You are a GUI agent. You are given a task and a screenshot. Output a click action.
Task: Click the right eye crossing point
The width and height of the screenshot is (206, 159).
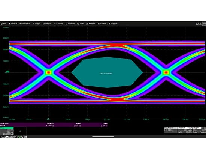[166, 72]
